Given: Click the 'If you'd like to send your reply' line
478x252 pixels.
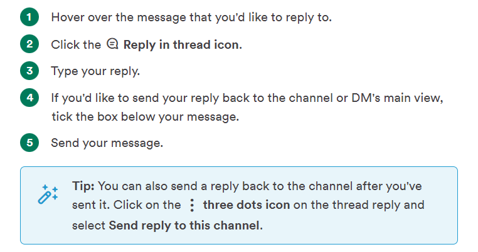Looking at the screenshot, I should (x=247, y=98).
